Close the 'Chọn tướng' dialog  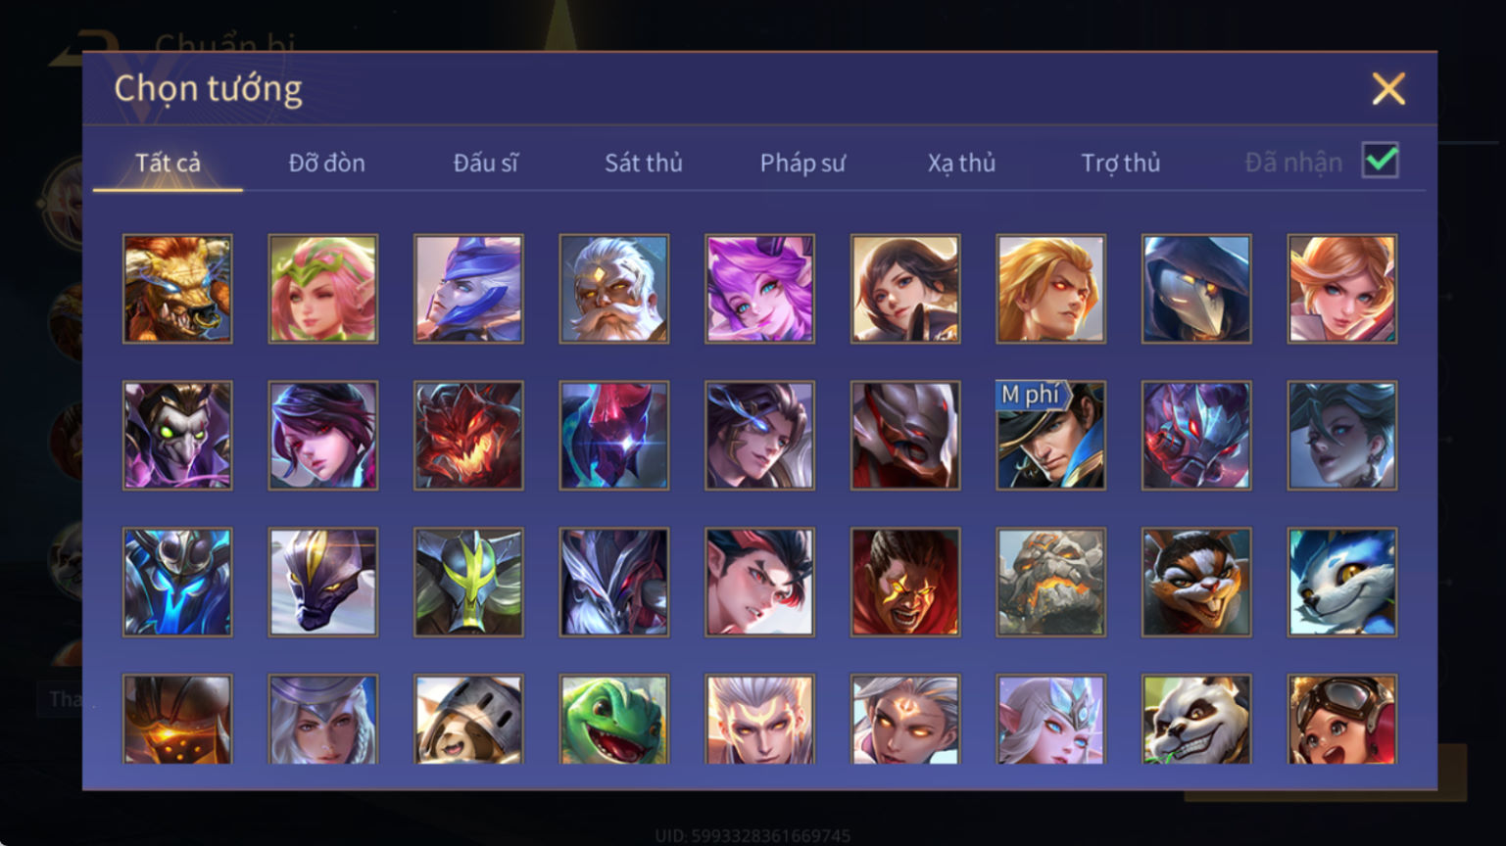1388,89
